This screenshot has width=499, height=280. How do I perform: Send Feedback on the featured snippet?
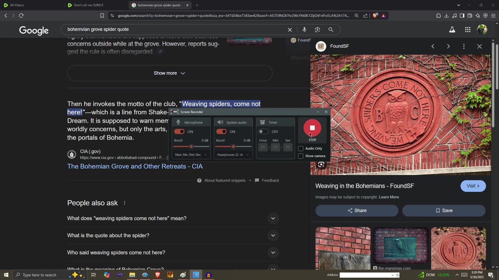pyautogui.click(x=267, y=180)
